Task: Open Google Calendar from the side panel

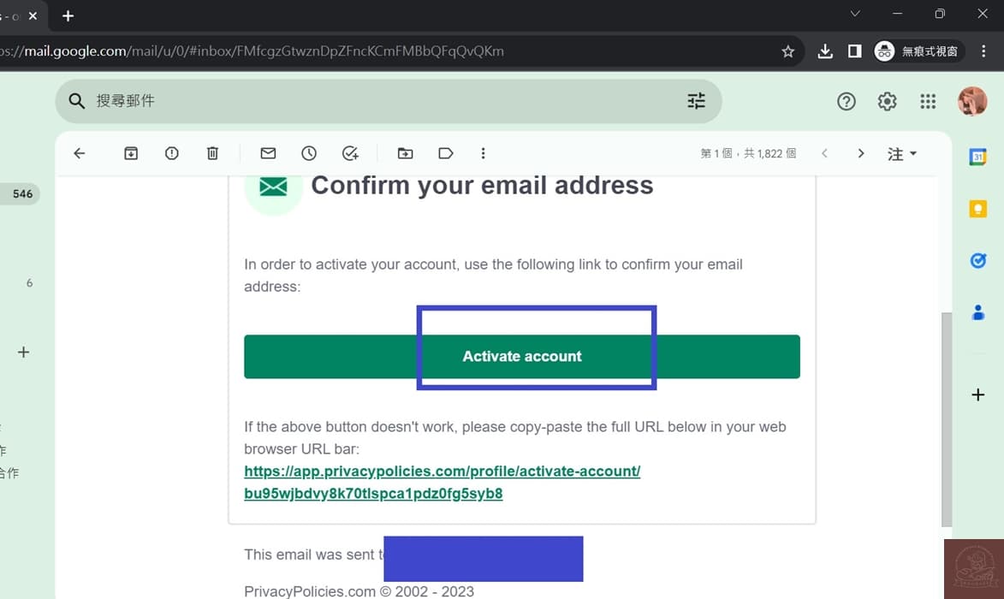Action: click(977, 157)
